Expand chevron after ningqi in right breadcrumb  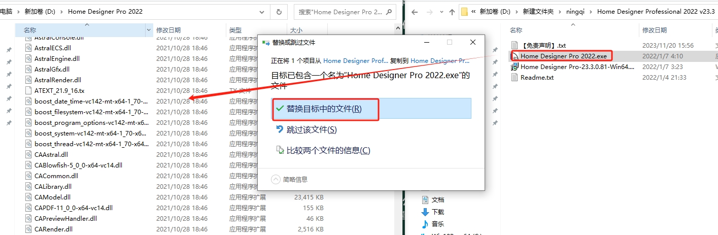tap(592, 12)
